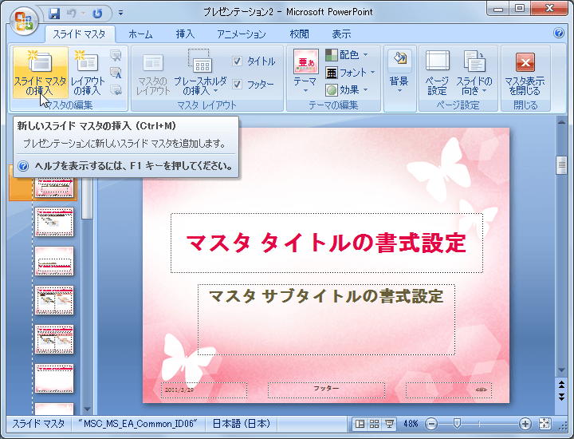The height and width of the screenshot is (439, 574).
Task: Click fit slide to window icon
Action: [545, 424]
